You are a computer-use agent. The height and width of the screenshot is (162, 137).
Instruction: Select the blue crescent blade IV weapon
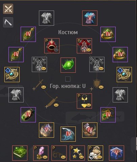(x=68, y=134)
